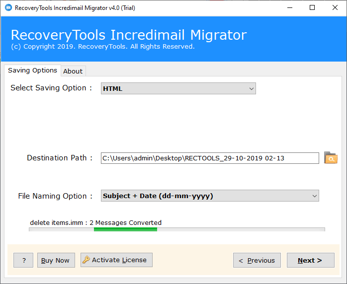Open the Select Saving Option HTML dropdown
Screen dimensions: 347x284
178,88
